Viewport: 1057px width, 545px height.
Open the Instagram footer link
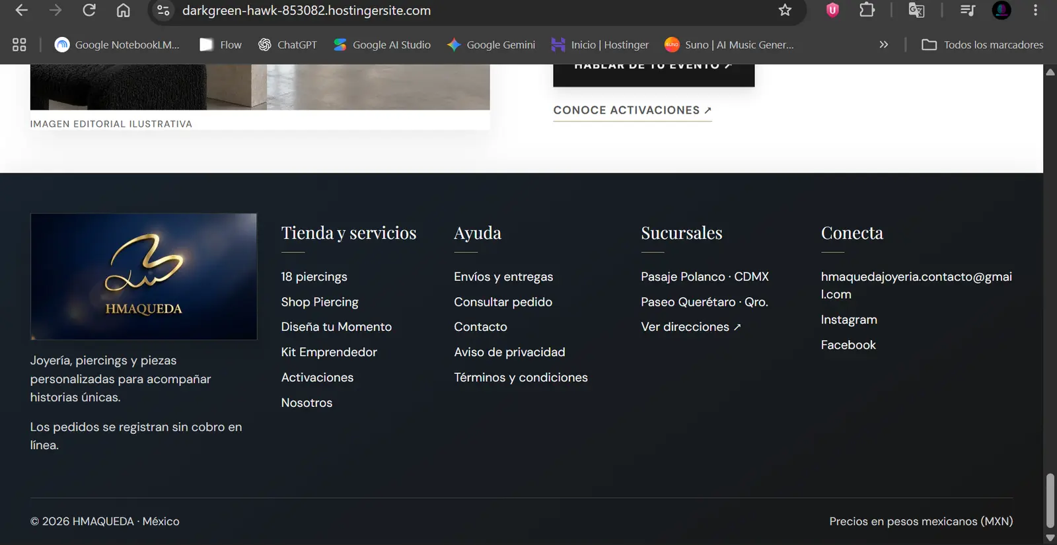pos(849,320)
